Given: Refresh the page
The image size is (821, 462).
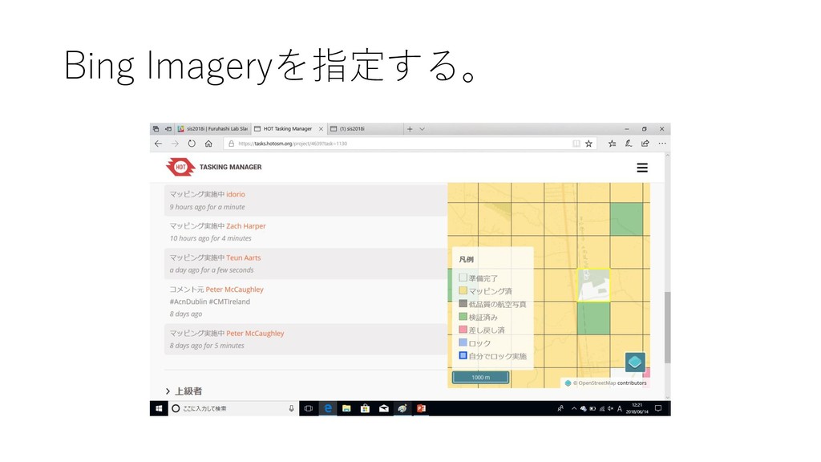Looking at the screenshot, I should (192, 144).
